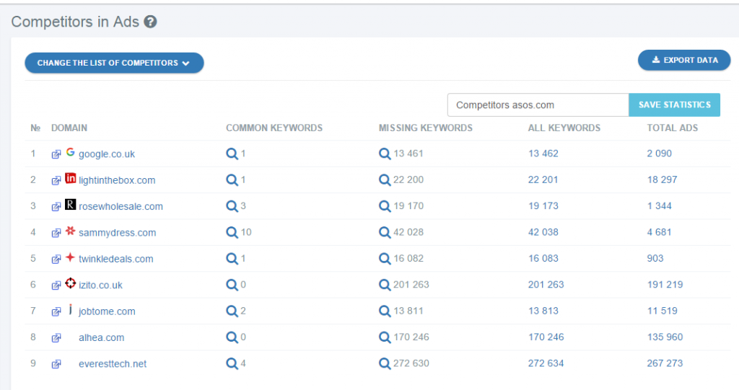Click all keywords value 170 246
This screenshot has height=390, width=739.
(x=546, y=337)
